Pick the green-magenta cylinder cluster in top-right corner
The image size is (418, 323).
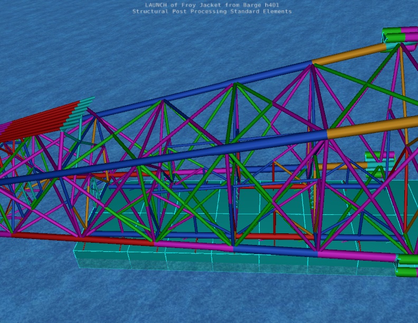tap(400, 35)
